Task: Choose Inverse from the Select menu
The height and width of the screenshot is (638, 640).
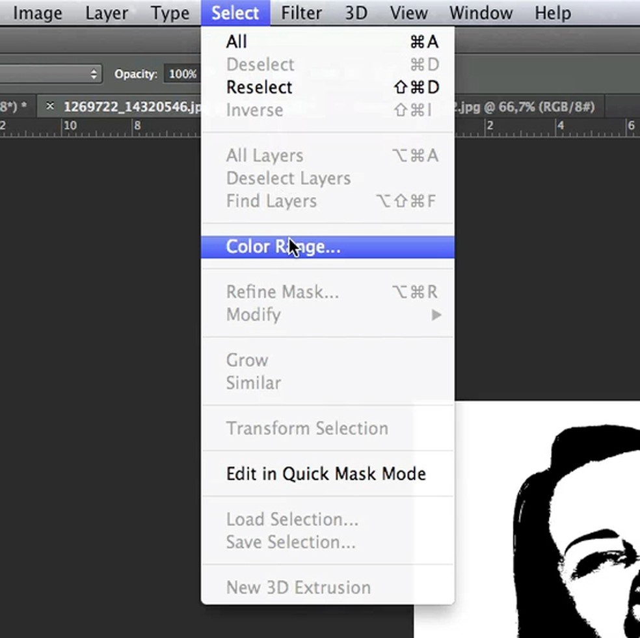Action: coord(328,110)
